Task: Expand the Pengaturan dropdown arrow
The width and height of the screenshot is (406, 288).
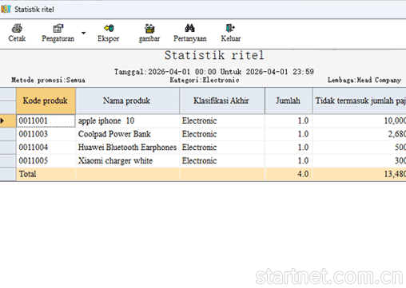Action: pyautogui.click(x=83, y=33)
